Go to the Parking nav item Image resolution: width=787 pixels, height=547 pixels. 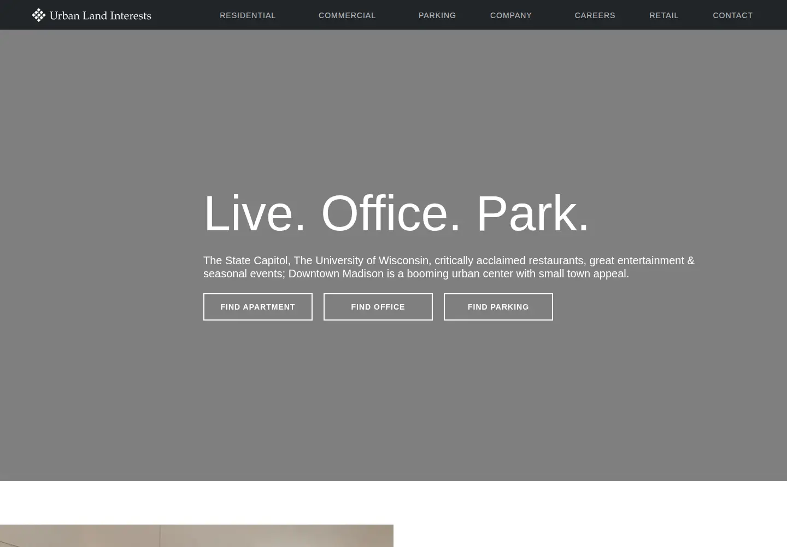click(x=437, y=15)
